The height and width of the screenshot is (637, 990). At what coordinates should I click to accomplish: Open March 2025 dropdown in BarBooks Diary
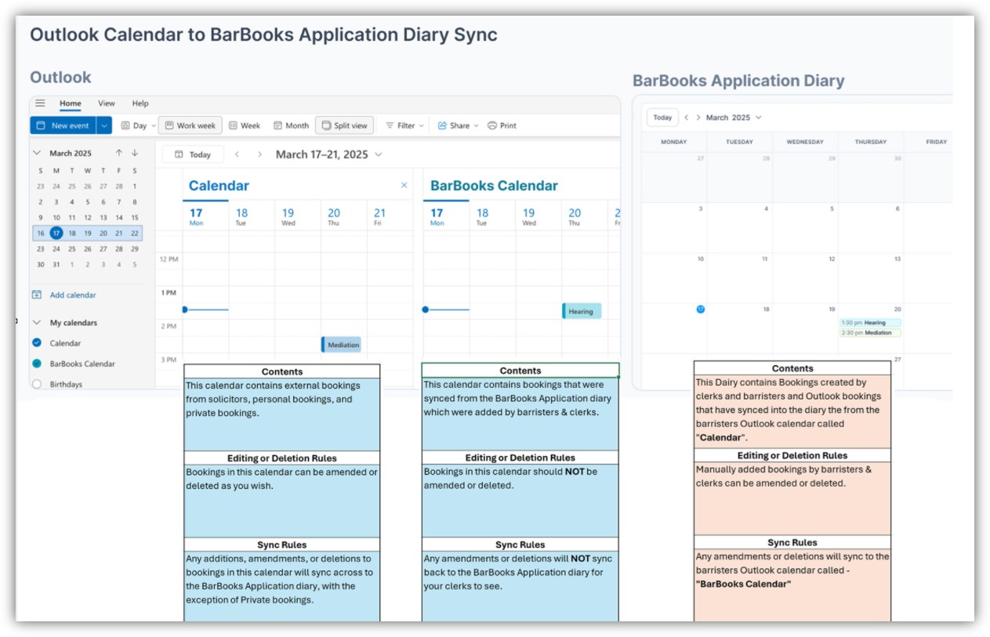tap(734, 118)
